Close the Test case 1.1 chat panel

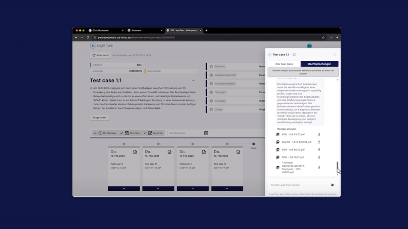pos(334,54)
